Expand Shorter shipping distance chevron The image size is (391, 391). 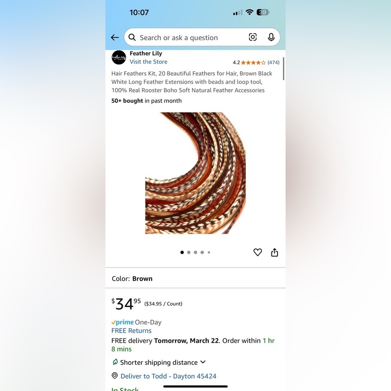pos(203,362)
